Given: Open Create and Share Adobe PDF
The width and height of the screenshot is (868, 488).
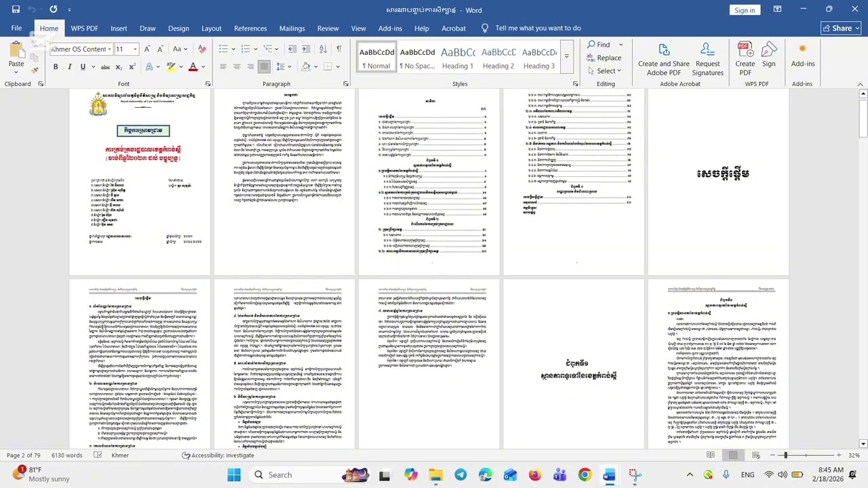Looking at the screenshot, I should coord(664,60).
